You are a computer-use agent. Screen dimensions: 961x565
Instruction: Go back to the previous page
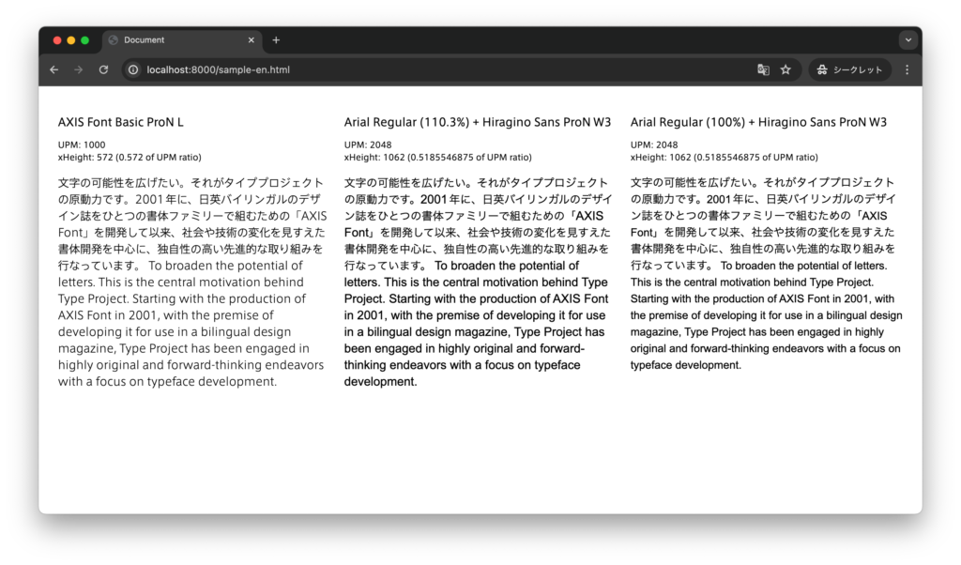pos(53,69)
